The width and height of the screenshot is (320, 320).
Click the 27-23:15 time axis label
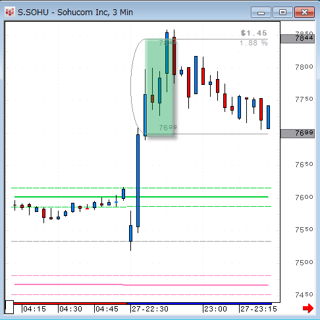point(259,309)
